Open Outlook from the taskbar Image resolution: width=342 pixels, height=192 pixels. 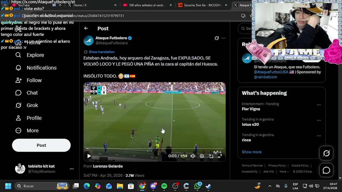click(109, 186)
